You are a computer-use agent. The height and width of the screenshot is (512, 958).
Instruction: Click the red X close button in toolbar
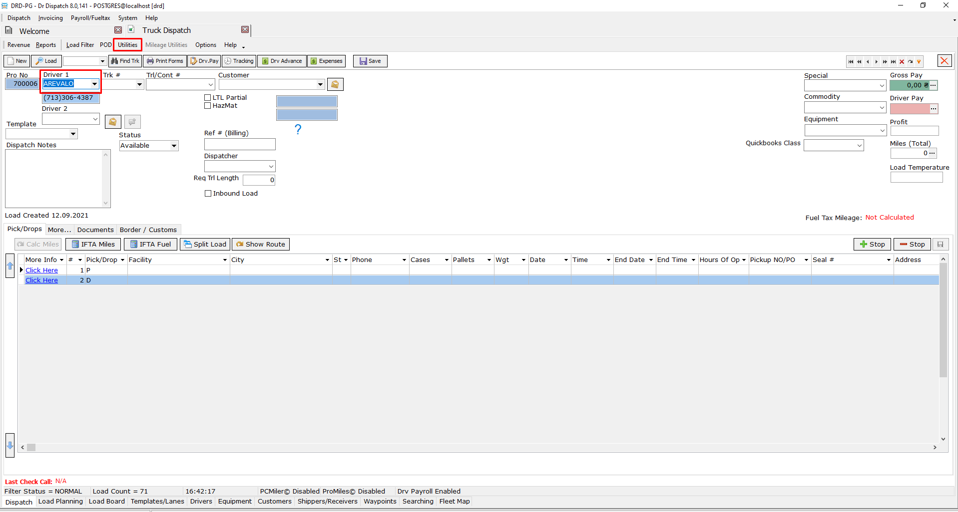tap(944, 61)
